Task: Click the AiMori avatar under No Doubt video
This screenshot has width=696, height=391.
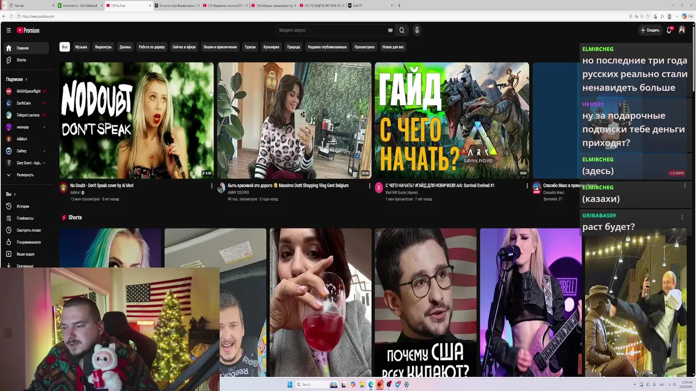Action: click(64, 188)
